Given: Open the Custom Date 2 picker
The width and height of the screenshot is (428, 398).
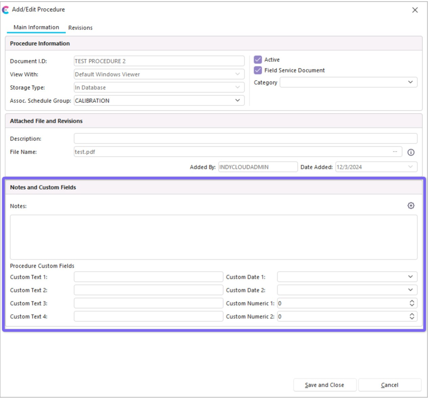Looking at the screenshot, I should pos(410,290).
